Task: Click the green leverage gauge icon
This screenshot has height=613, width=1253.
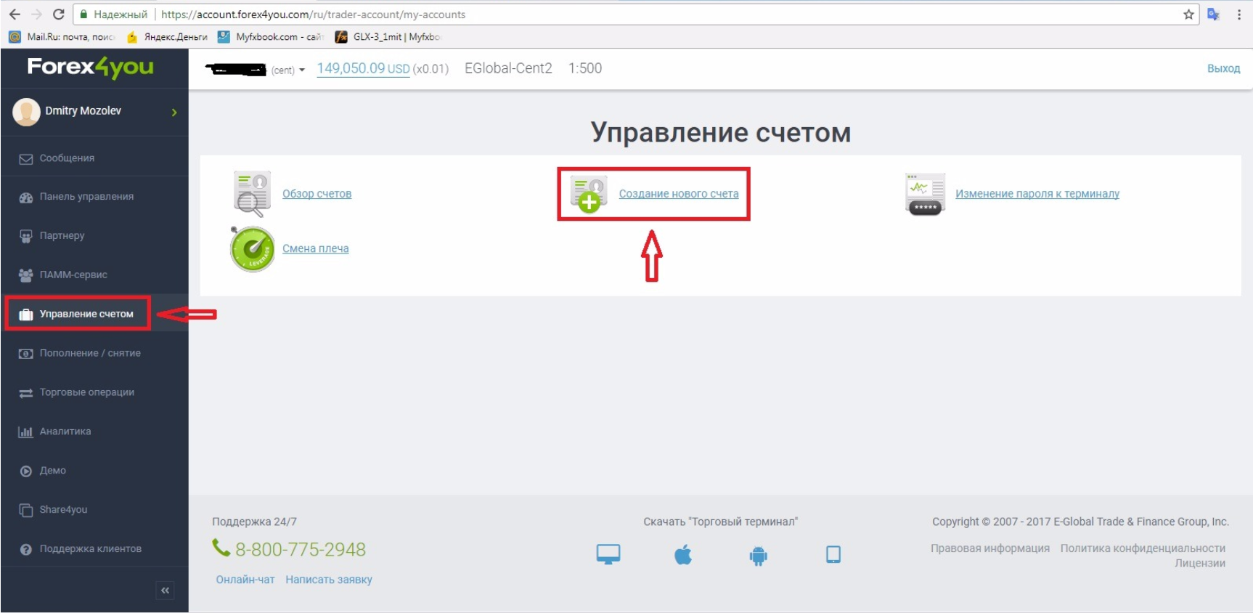Action: click(252, 248)
